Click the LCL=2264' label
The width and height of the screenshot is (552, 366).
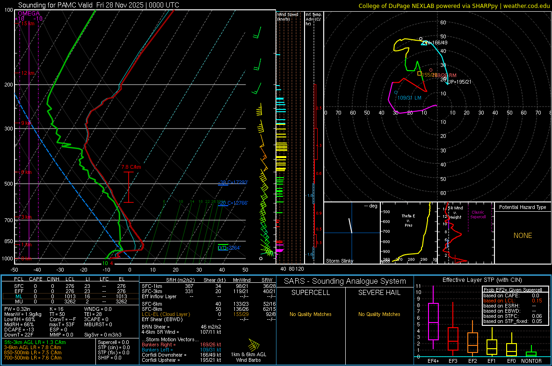click(229, 248)
